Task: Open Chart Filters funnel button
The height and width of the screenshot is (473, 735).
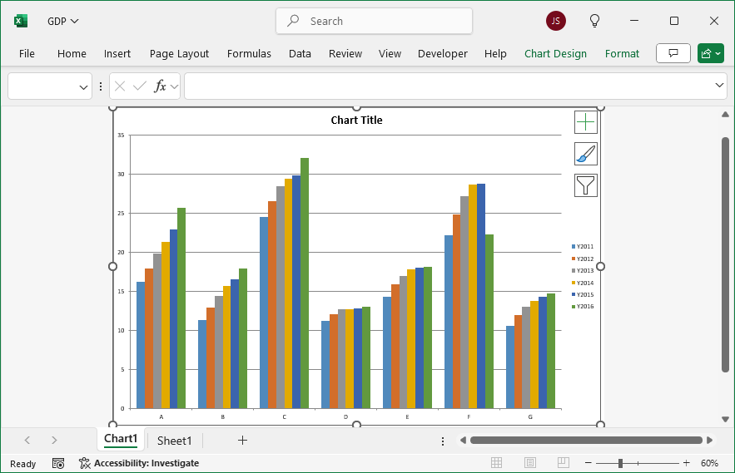Action: (x=585, y=185)
